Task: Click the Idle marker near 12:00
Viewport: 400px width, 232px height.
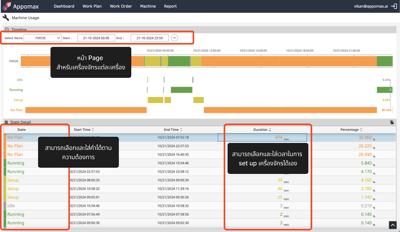Action: [x=193, y=80]
